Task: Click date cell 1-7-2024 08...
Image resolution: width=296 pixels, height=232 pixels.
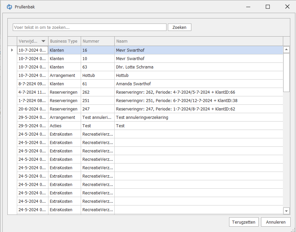Action: click(x=33, y=100)
